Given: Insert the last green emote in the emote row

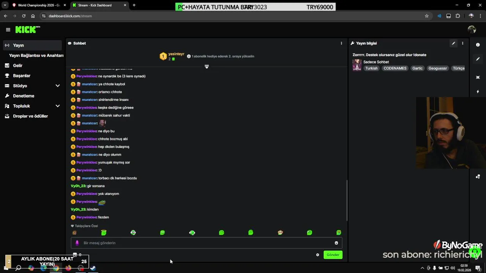Looking at the screenshot, I should pos(339,232).
